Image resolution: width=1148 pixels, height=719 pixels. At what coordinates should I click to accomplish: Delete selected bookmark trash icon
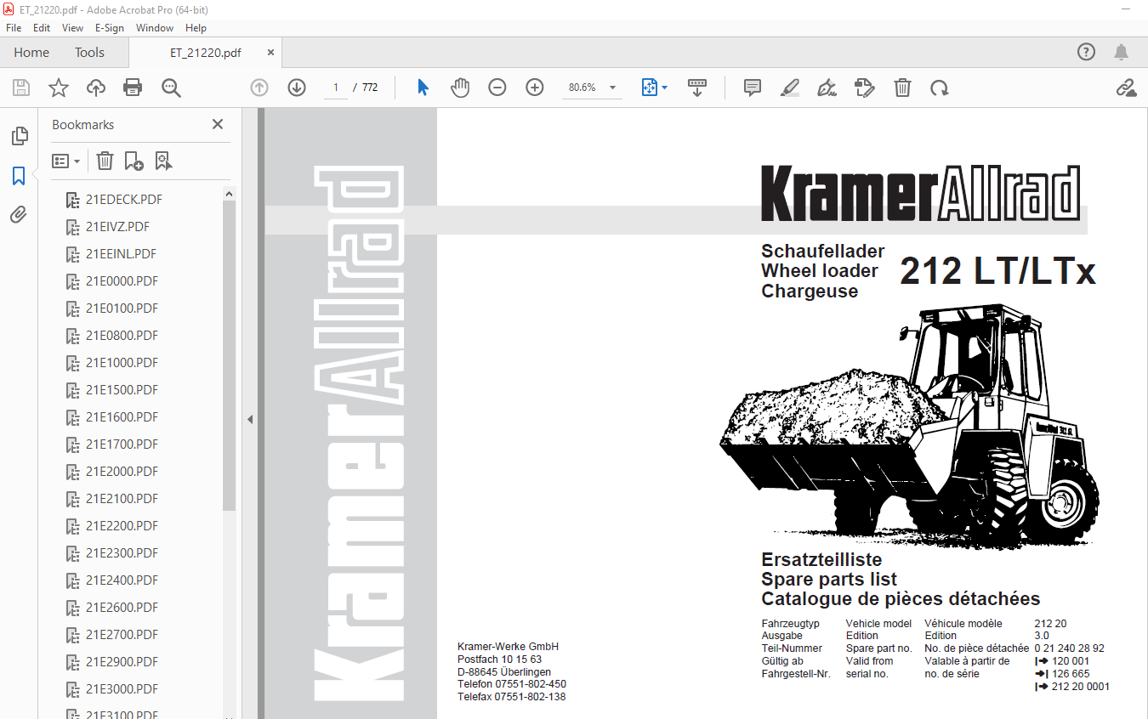(x=105, y=161)
